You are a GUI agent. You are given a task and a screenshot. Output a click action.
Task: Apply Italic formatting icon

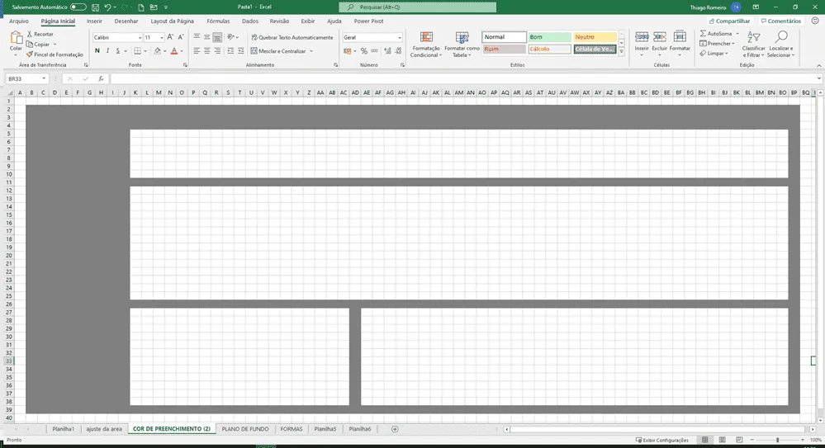[x=107, y=51]
